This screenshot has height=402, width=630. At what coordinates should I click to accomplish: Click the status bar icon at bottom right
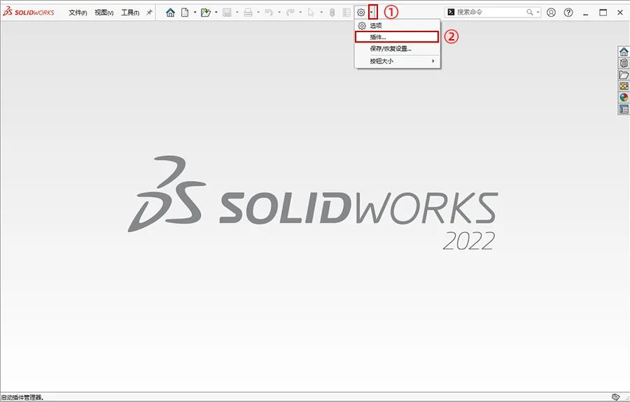pyautogui.click(x=615, y=397)
